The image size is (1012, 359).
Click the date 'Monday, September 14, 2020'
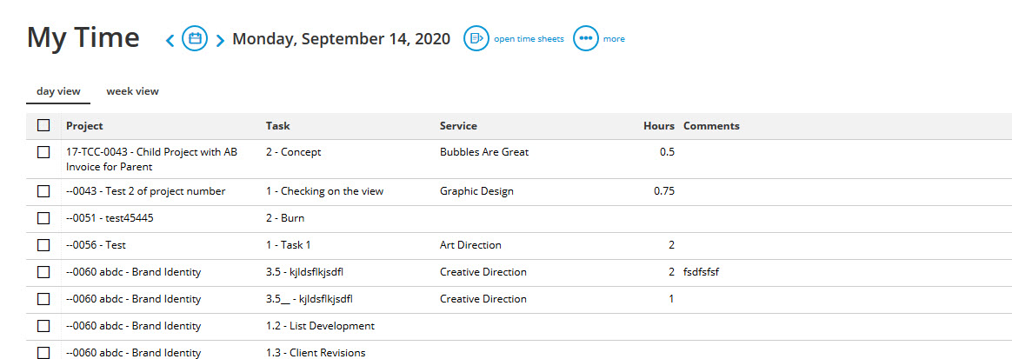[342, 39]
